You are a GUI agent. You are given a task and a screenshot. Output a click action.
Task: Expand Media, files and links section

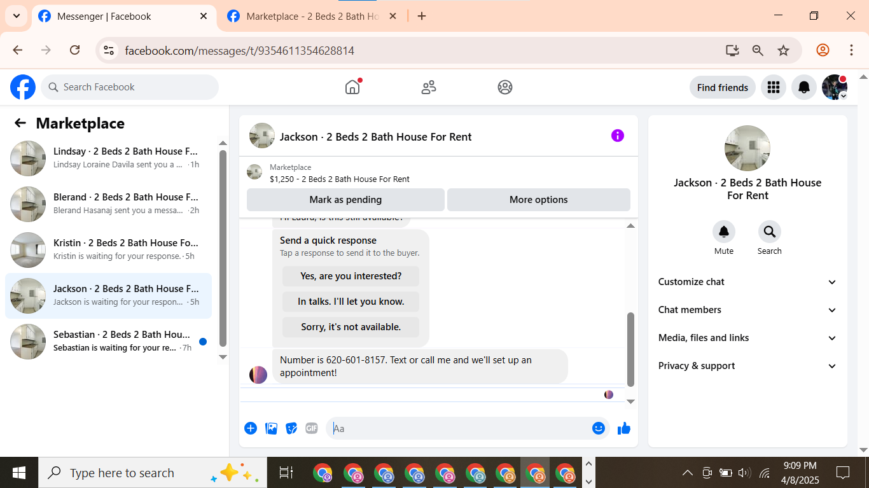pyautogui.click(x=747, y=338)
